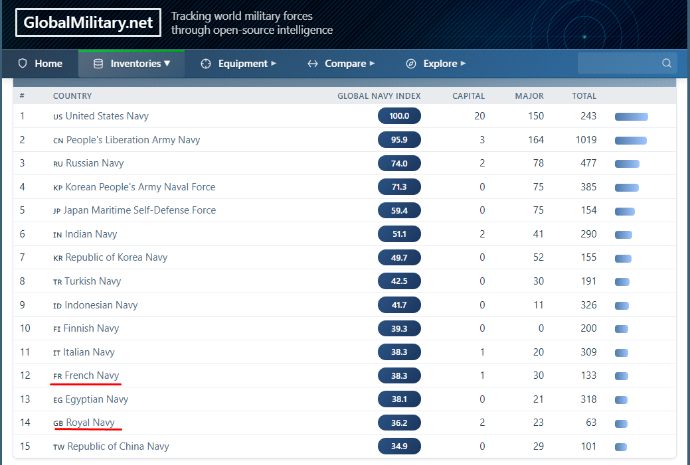Sort by Global Navy Index column header
This screenshot has width=690, height=465.
pos(379,96)
